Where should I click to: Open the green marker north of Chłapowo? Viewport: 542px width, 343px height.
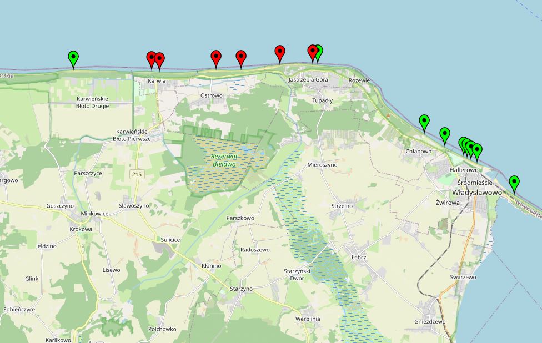click(424, 122)
